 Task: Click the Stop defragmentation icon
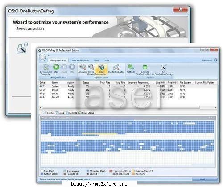pyautogui.click(x=72, y=67)
